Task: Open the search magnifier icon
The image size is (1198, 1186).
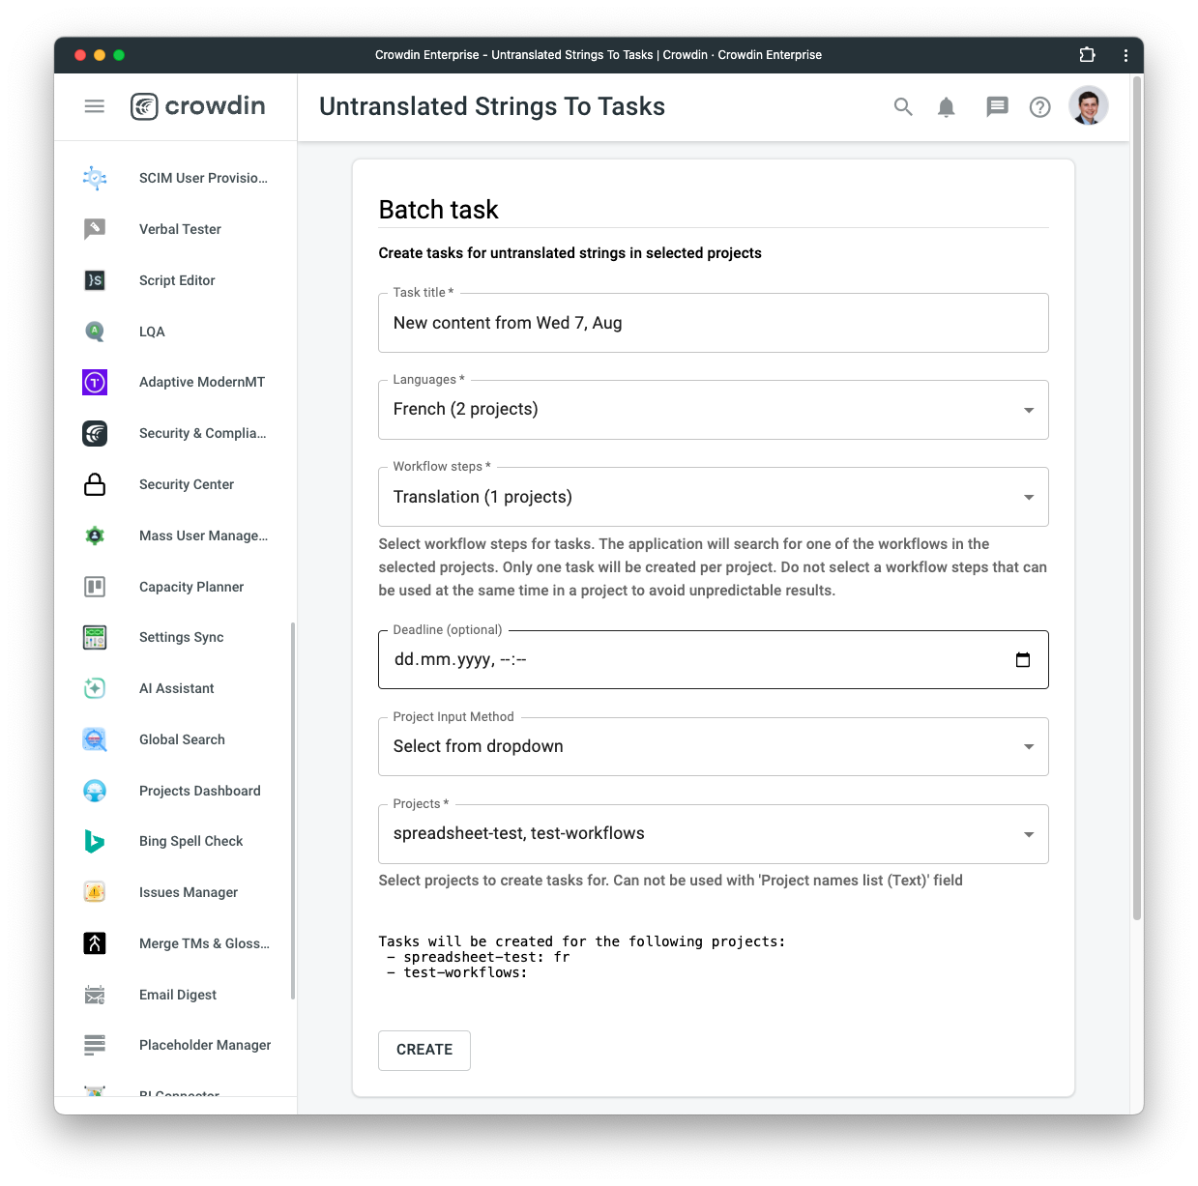Action: pos(903,107)
